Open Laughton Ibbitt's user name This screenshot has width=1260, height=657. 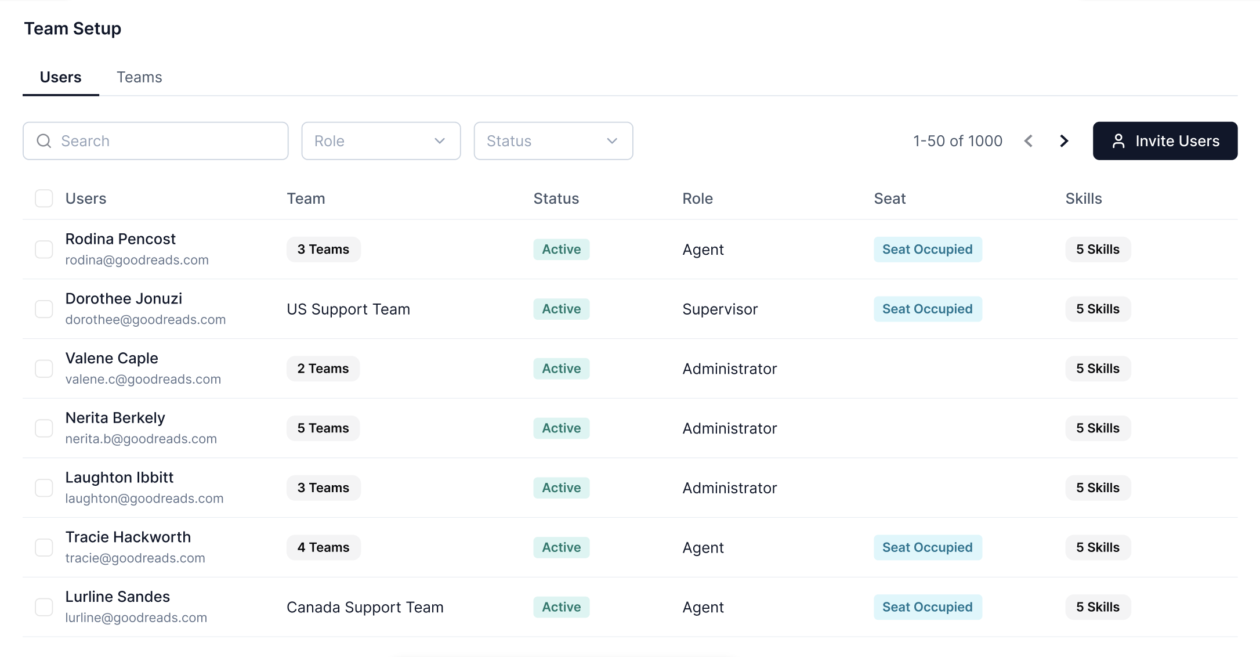(x=120, y=478)
